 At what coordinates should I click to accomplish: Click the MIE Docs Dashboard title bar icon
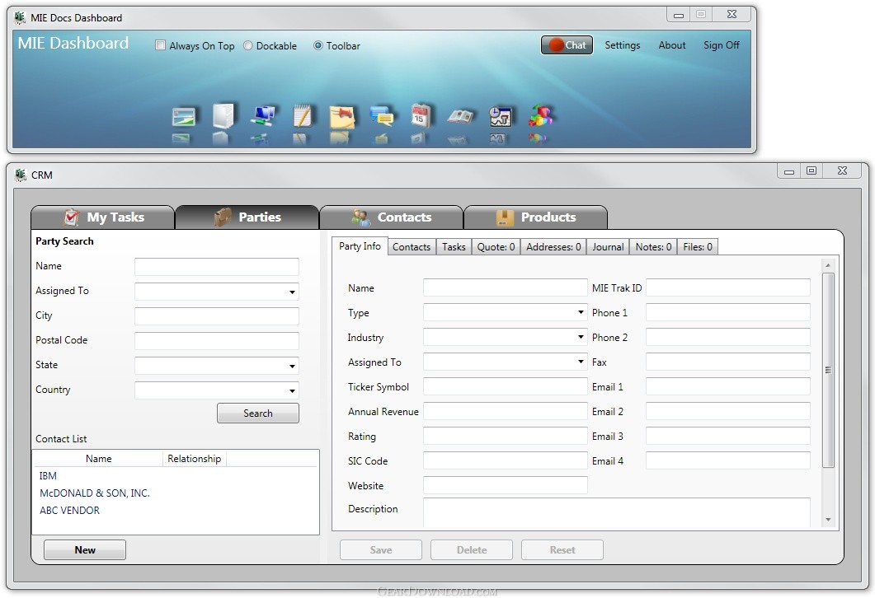coord(20,18)
